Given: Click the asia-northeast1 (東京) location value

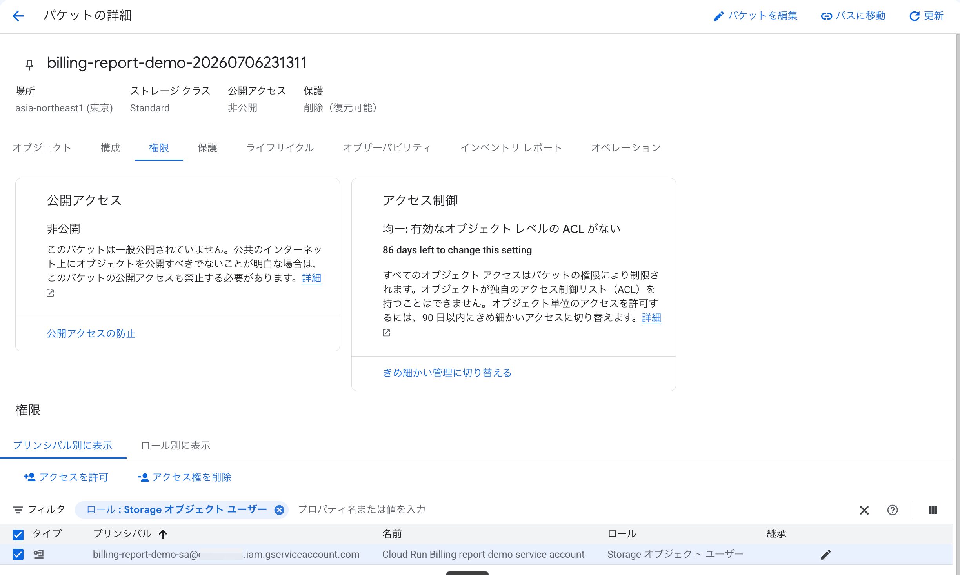Looking at the screenshot, I should [64, 108].
